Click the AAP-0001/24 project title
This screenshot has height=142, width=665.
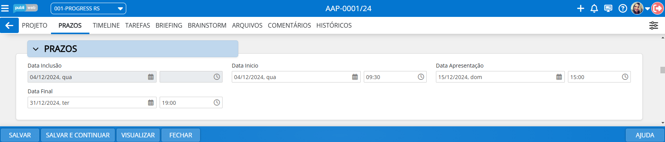348,8
